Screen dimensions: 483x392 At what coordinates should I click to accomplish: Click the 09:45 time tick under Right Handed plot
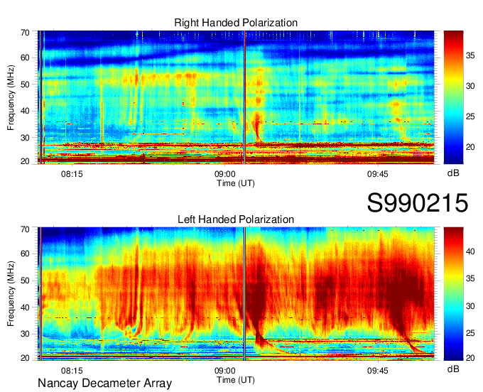378,174
